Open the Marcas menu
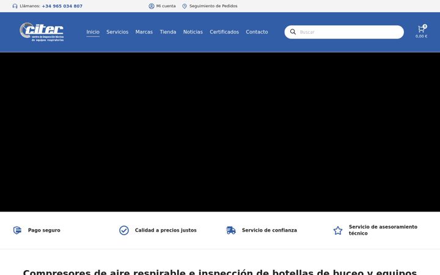Image resolution: width=440 pixels, height=275 pixels. coord(144,32)
